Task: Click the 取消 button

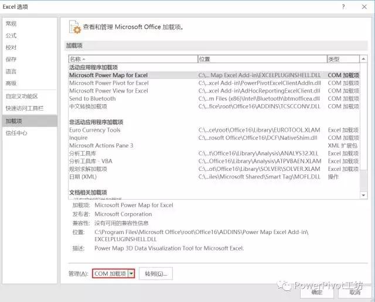Action: coord(354,292)
